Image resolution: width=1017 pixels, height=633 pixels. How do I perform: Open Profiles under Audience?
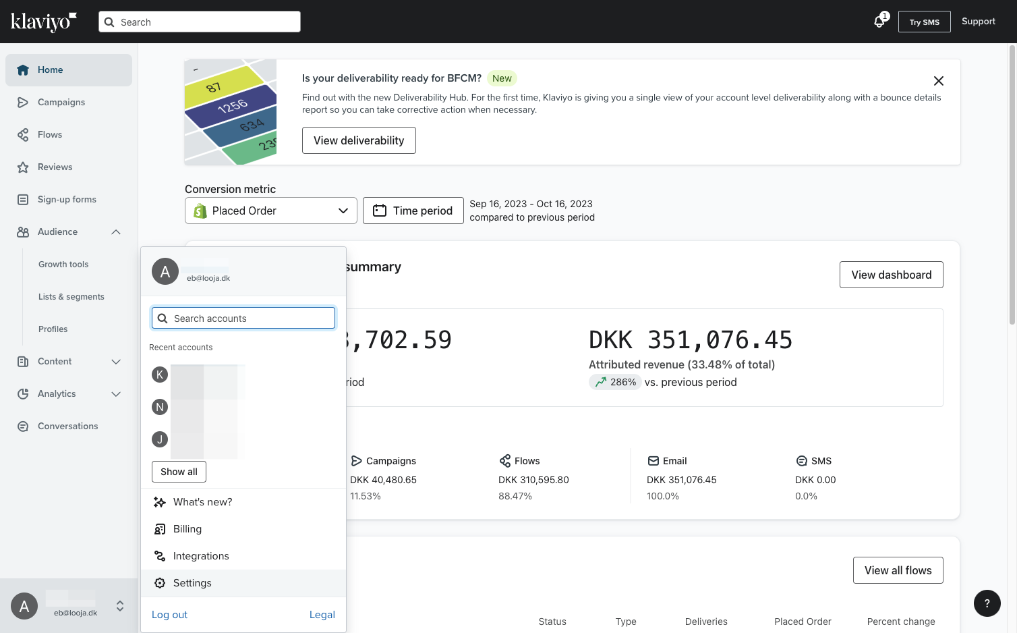click(x=53, y=329)
